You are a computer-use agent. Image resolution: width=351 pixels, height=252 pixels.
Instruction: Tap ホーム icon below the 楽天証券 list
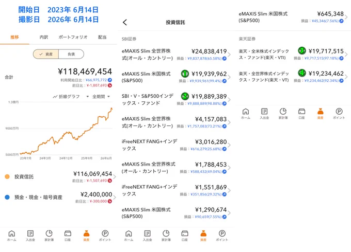[246, 111]
